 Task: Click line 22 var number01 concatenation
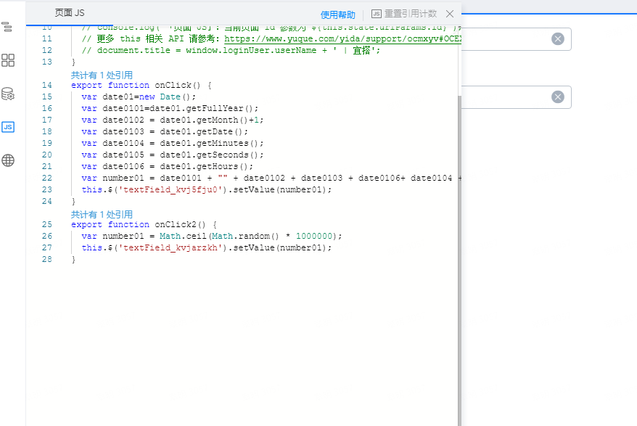pyautogui.click(x=271, y=178)
